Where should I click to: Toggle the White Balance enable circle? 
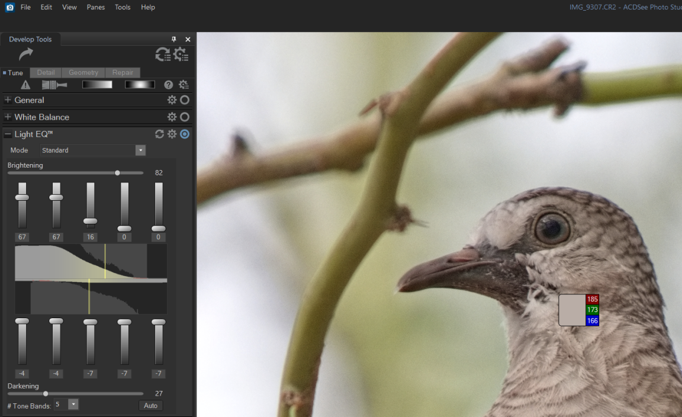pyautogui.click(x=185, y=117)
